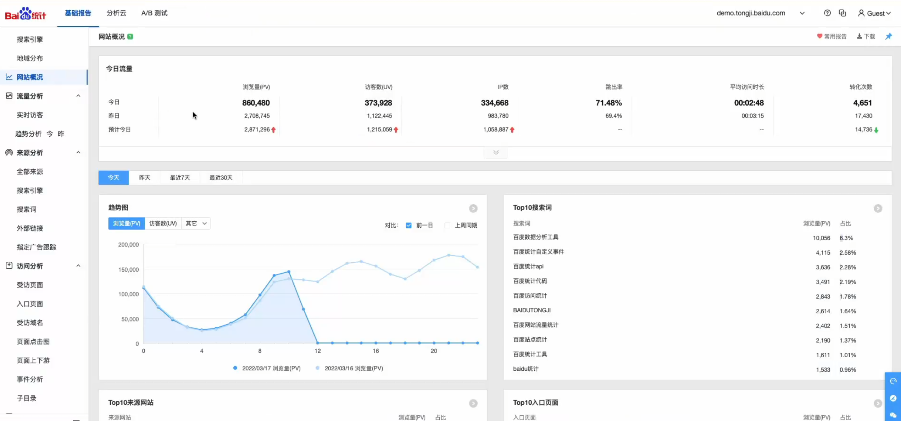Click the download icon next to 下载
The width and height of the screenshot is (901, 421).
[x=859, y=36]
